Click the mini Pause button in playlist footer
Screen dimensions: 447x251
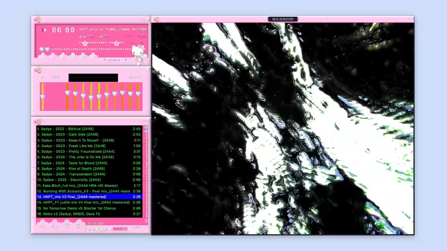point(97,229)
